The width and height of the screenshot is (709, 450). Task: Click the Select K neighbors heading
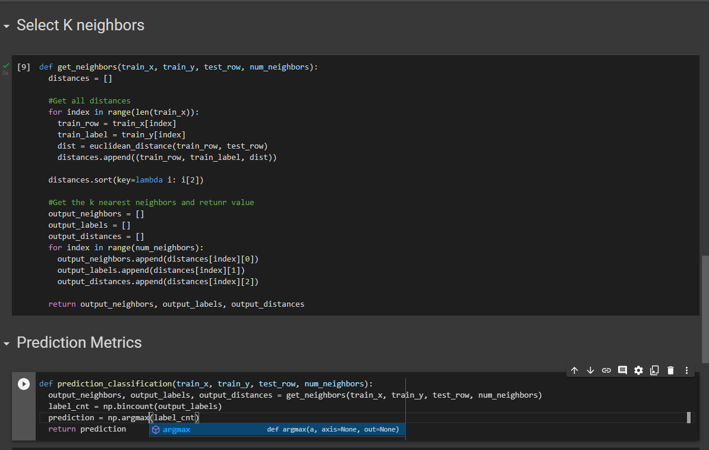[80, 25]
